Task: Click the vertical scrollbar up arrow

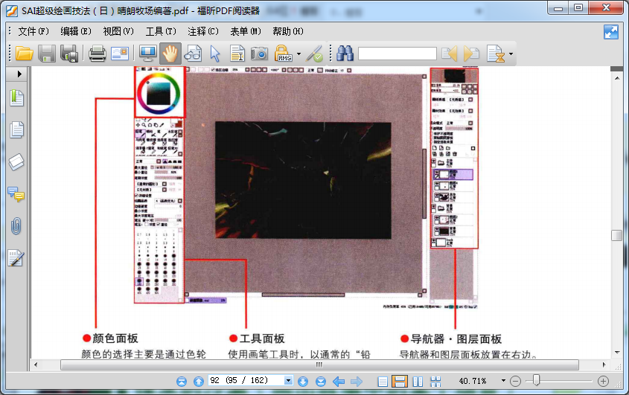Action: (x=617, y=78)
